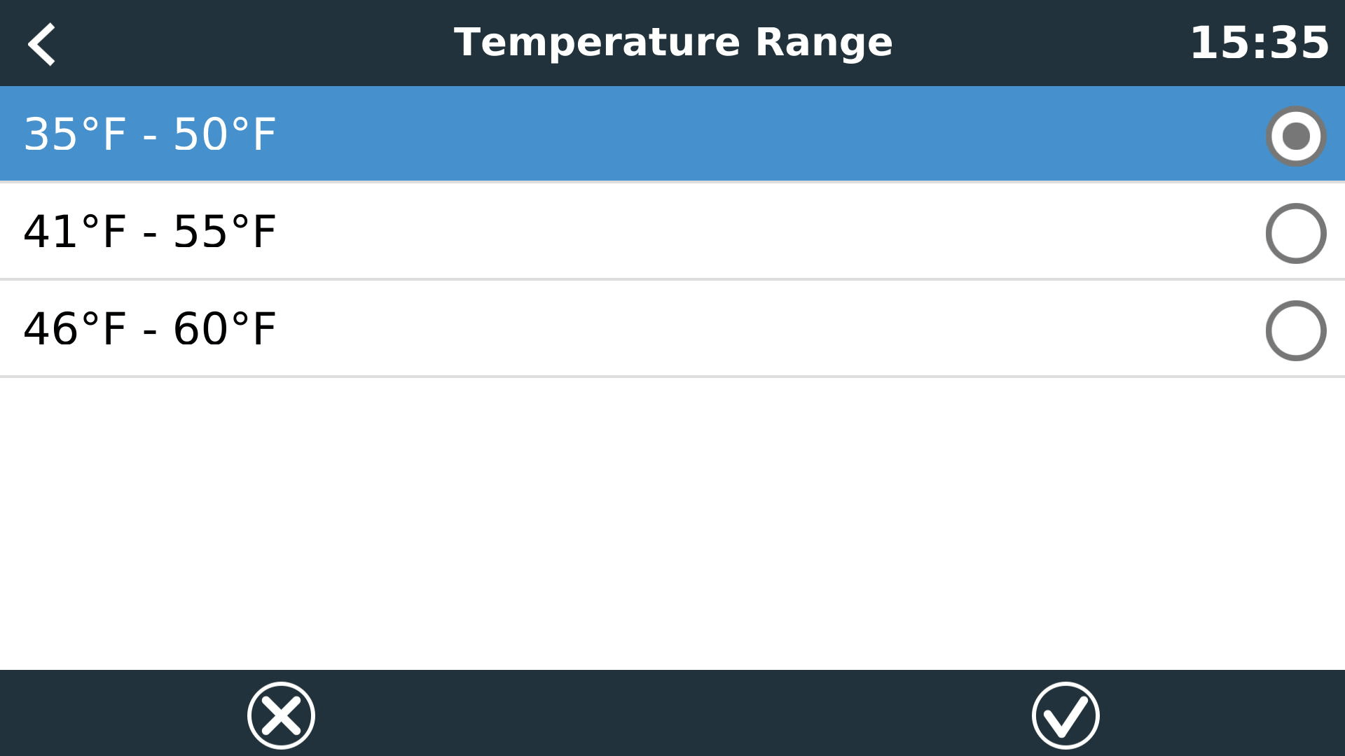Click the Temperature Range page title
This screenshot has width=1345, height=756.
672,42
